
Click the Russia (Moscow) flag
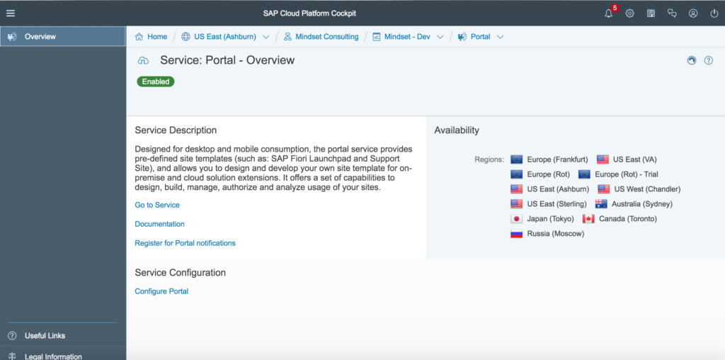tap(516, 234)
